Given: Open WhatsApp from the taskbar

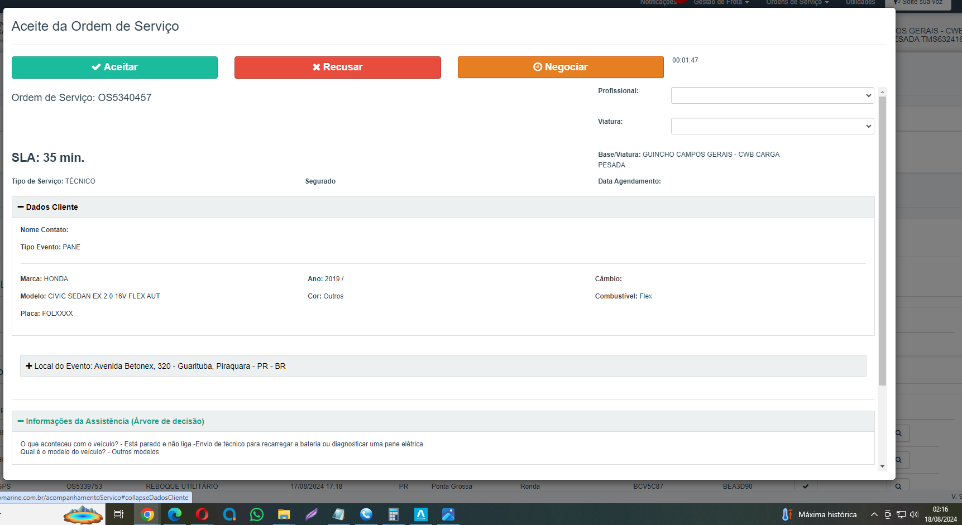Looking at the screenshot, I should coord(257,514).
